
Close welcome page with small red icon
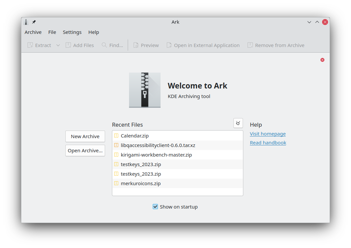click(322, 60)
